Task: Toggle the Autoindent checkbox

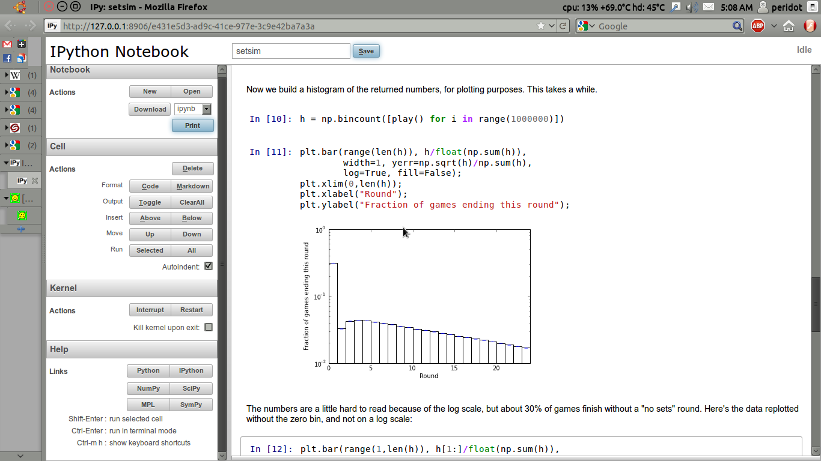Action: click(209, 266)
